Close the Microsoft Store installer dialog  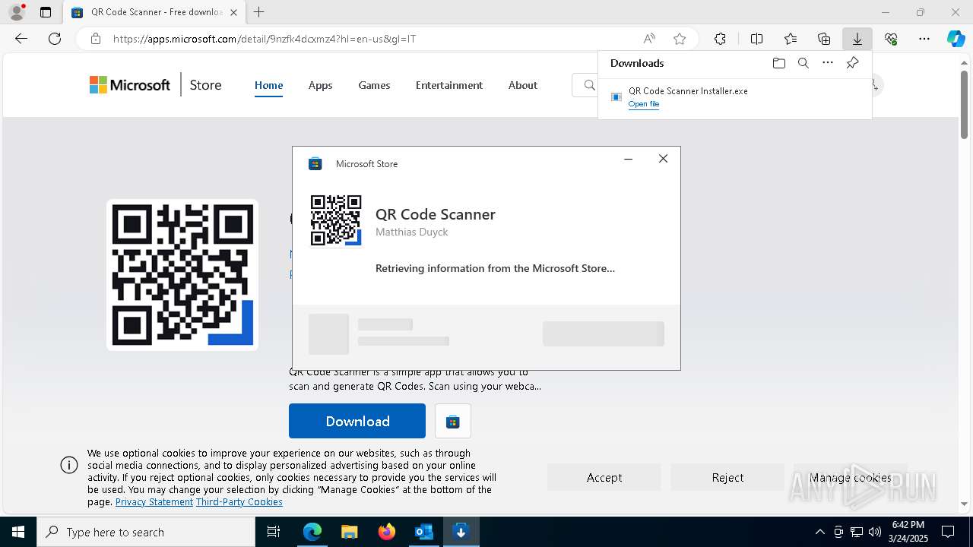pos(664,159)
